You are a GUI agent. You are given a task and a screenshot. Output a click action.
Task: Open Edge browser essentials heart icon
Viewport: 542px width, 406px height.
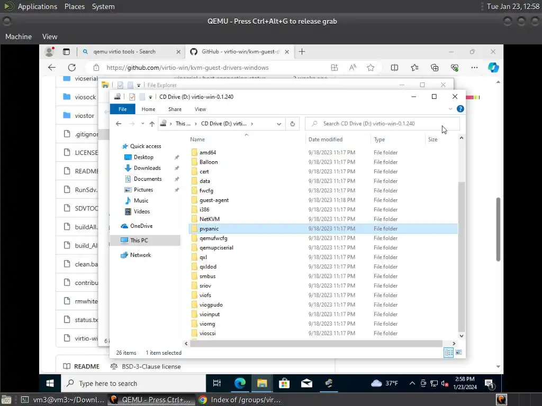tap(455, 68)
